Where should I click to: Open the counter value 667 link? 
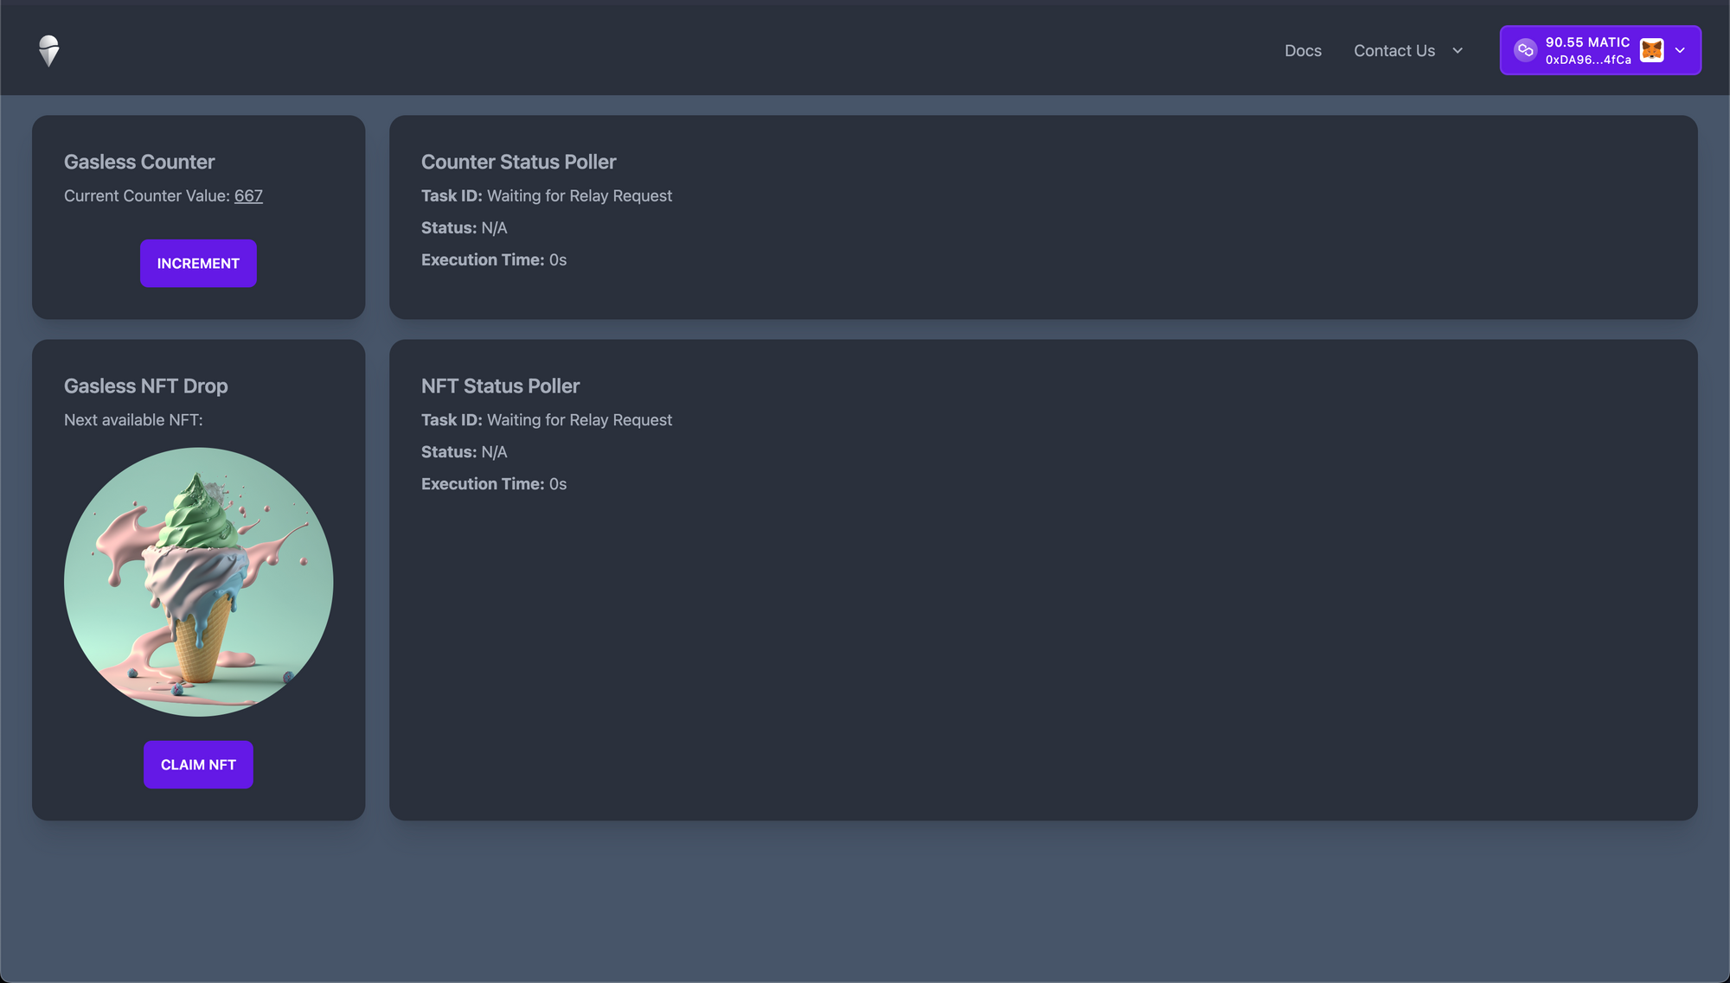pos(248,196)
